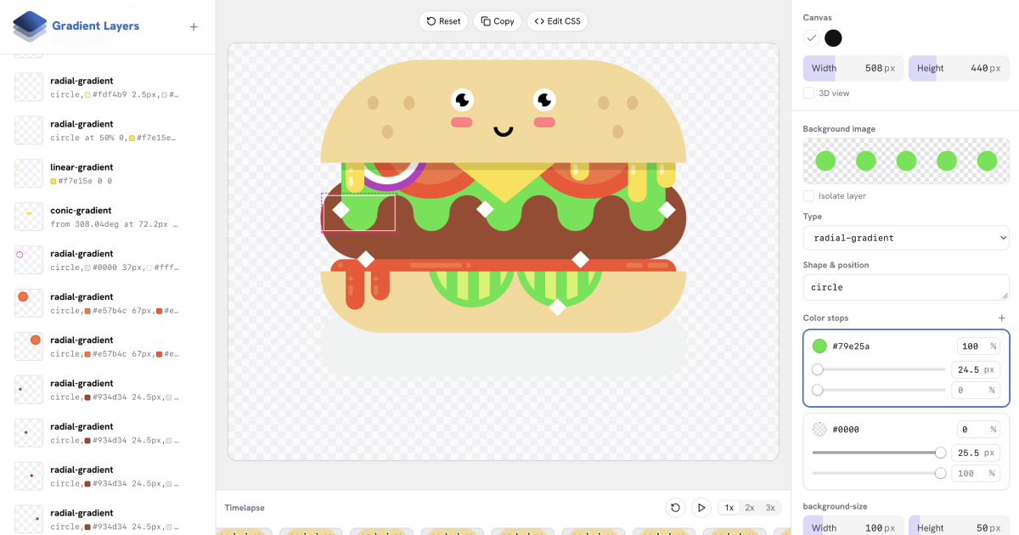This screenshot has width=1019, height=535.
Task: Edit the Shape & position text field
Action: [x=906, y=287]
